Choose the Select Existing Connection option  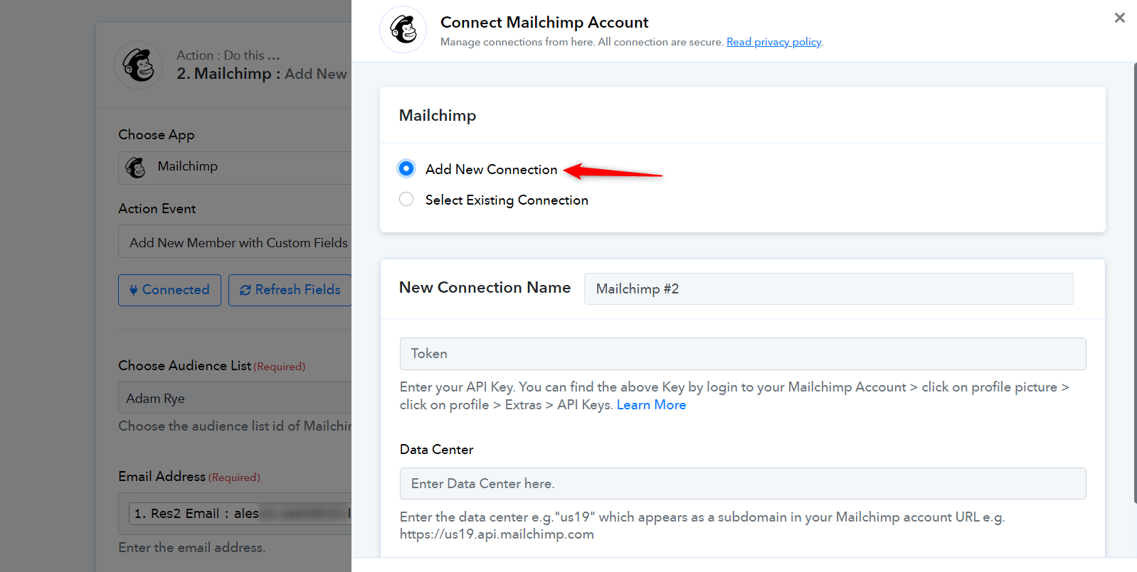point(406,200)
